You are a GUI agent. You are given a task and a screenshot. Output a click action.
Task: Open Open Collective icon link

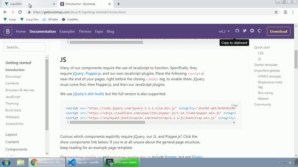pyautogui.click(x=260, y=31)
